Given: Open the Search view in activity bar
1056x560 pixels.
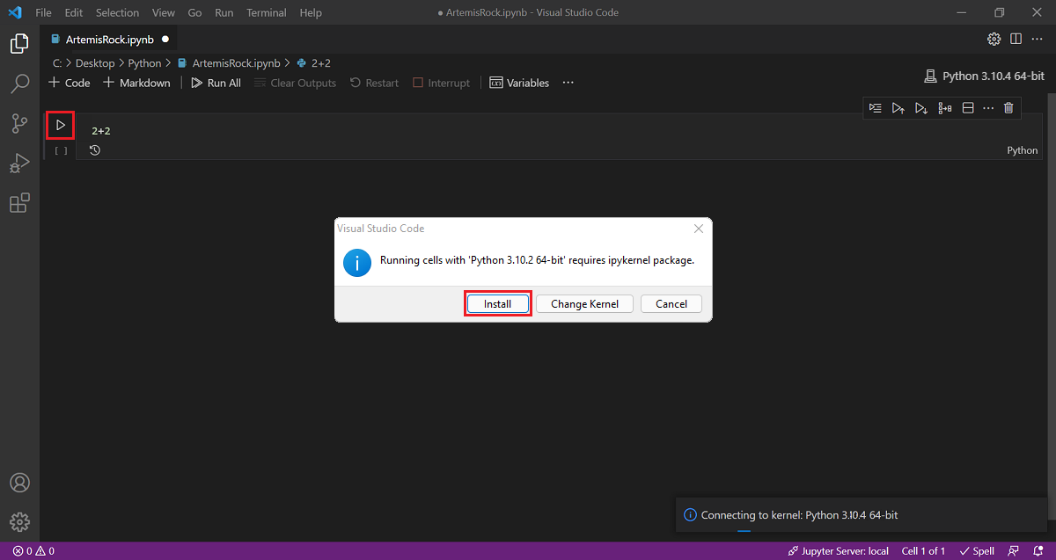Looking at the screenshot, I should coord(19,84).
